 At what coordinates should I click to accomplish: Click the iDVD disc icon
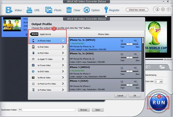(x=33, y=71)
